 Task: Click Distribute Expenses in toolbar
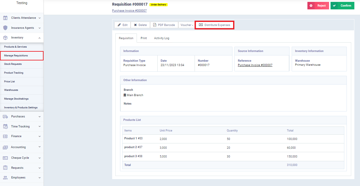pyautogui.click(x=214, y=25)
